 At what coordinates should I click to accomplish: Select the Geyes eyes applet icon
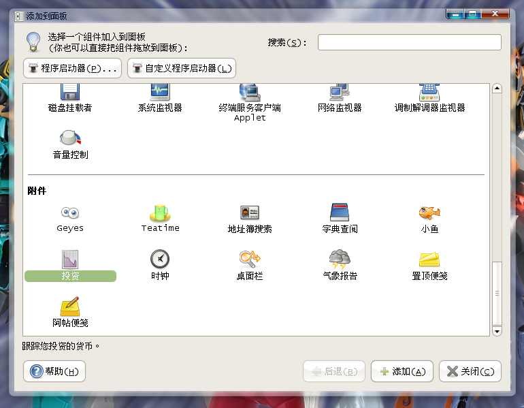(70, 213)
